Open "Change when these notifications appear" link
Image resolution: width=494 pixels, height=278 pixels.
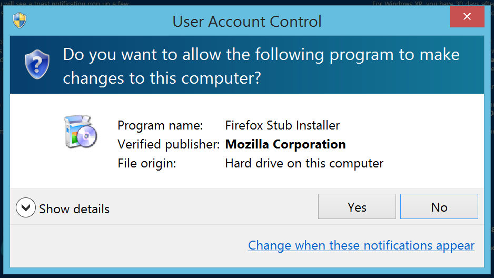(361, 245)
